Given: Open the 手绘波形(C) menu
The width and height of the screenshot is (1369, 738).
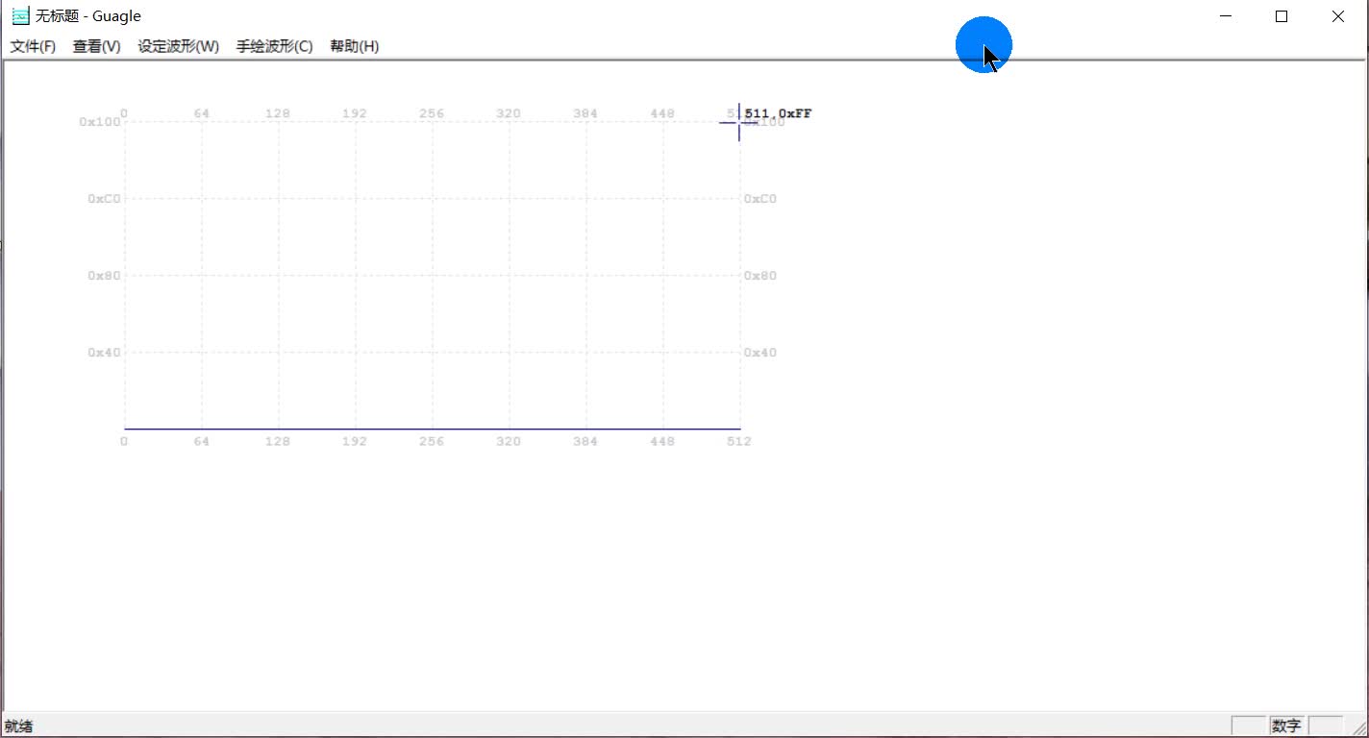Looking at the screenshot, I should coord(274,46).
